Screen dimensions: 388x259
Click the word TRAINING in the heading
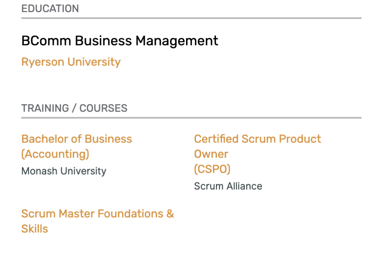[45, 108]
